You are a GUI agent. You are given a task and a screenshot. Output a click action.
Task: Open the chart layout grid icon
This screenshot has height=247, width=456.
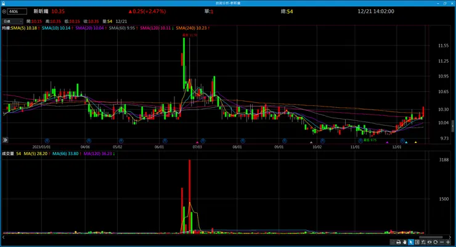[x=417, y=242]
